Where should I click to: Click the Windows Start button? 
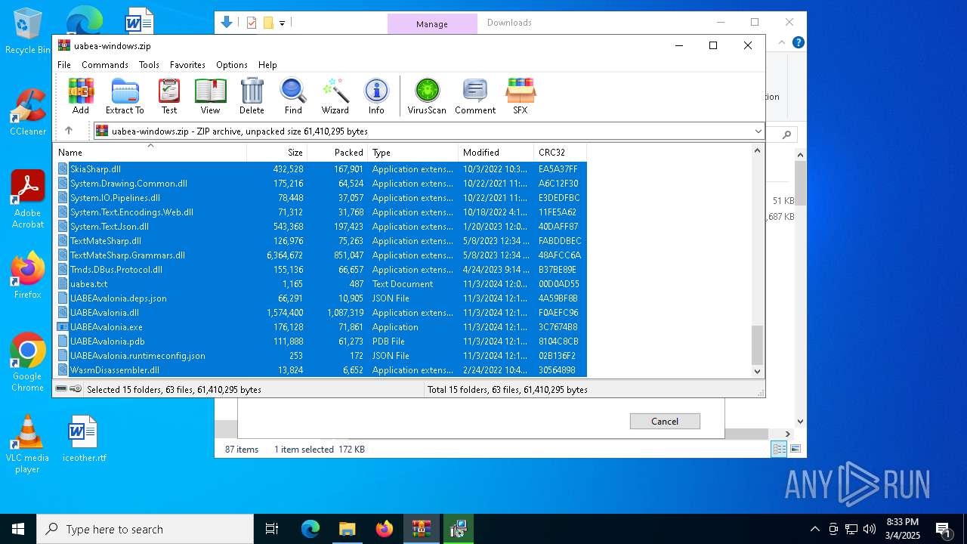pyautogui.click(x=18, y=529)
